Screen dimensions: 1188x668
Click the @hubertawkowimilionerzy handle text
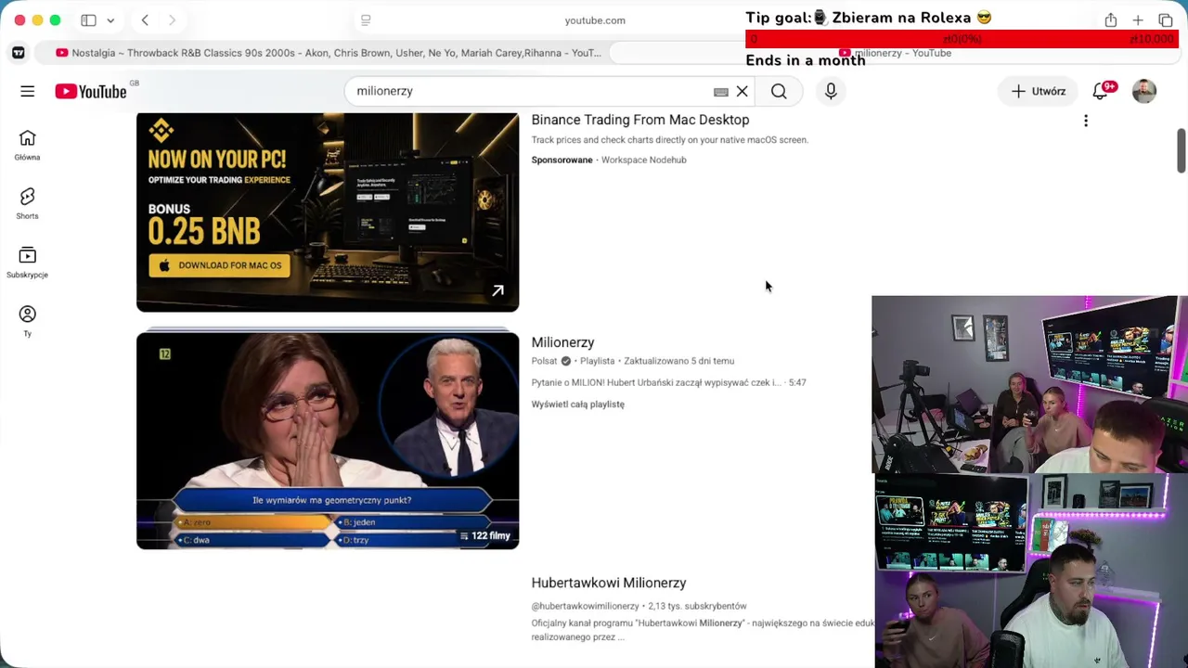(587, 606)
